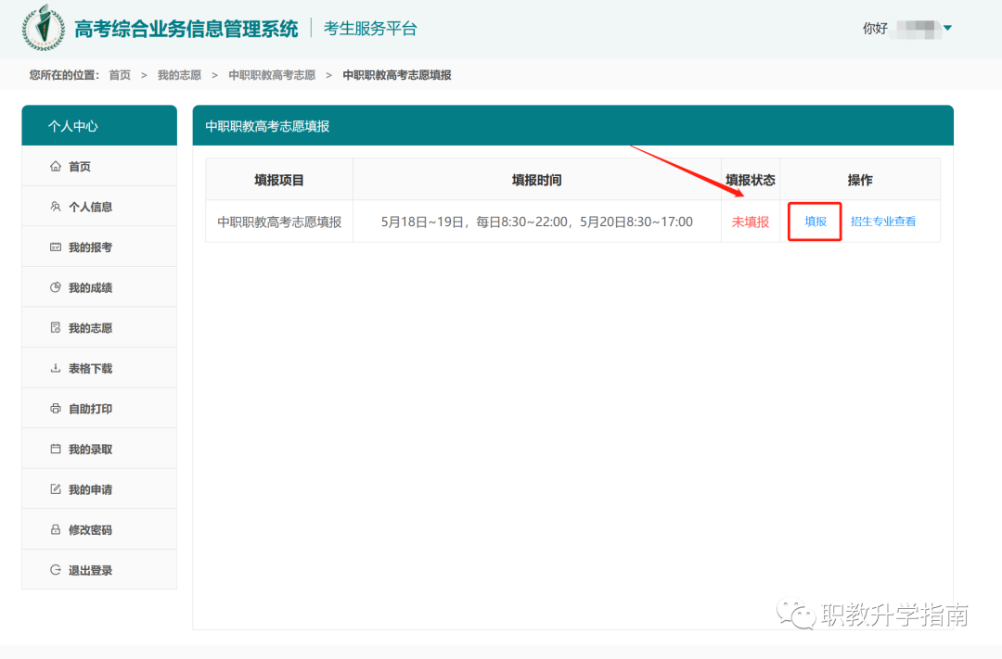This screenshot has height=659, width=1002.
Task: Open the 招生专业查看 link
Action: click(883, 222)
